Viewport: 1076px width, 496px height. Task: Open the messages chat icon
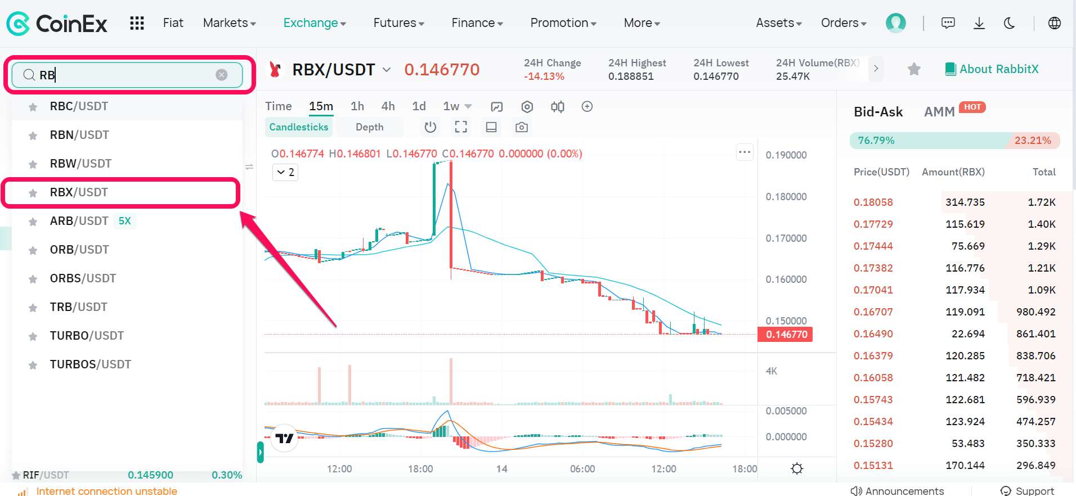(948, 23)
